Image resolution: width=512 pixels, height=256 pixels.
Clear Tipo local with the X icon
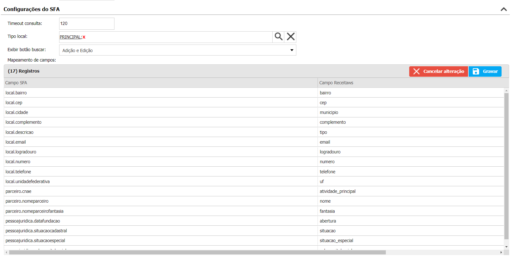tap(291, 37)
